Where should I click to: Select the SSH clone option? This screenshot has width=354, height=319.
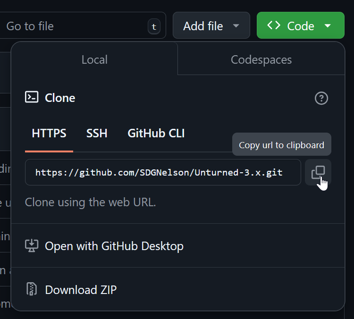[x=97, y=133]
